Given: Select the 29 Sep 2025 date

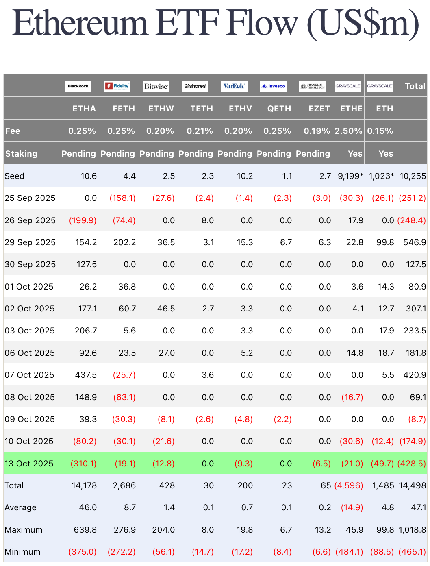Looking at the screenshot, I should click(30, 242).
